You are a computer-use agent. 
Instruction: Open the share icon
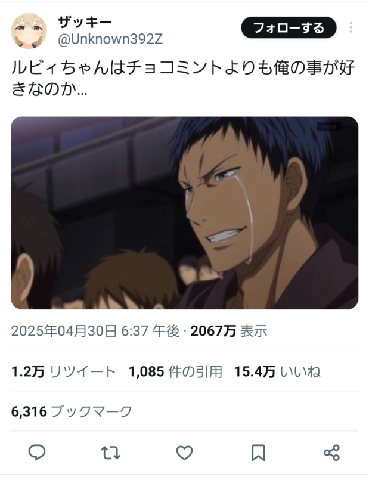pos(331,453)
